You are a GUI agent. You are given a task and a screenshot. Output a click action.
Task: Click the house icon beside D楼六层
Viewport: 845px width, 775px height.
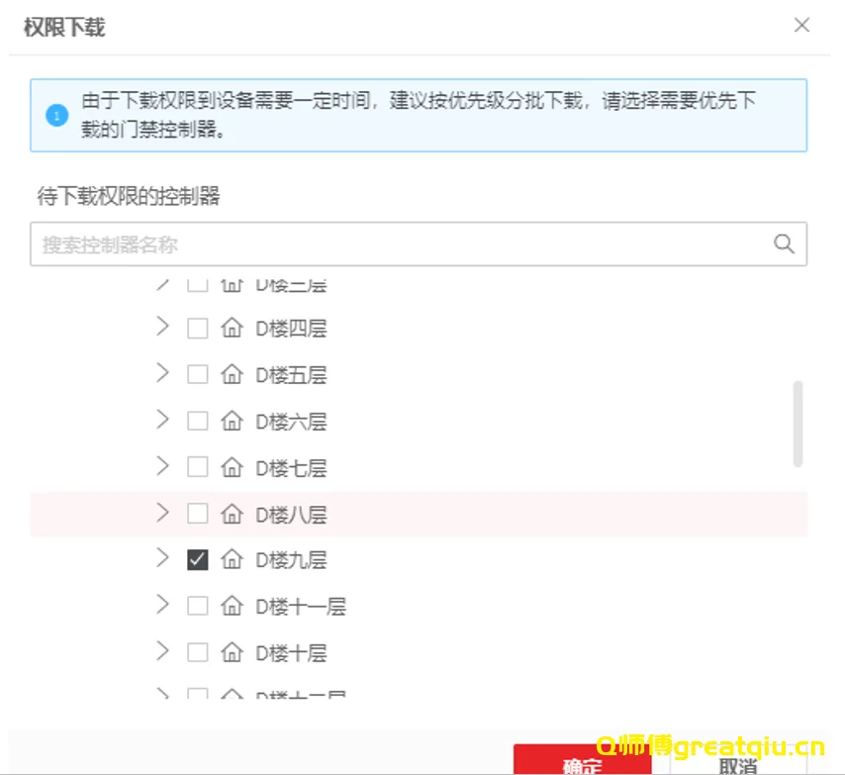[232, 422]
